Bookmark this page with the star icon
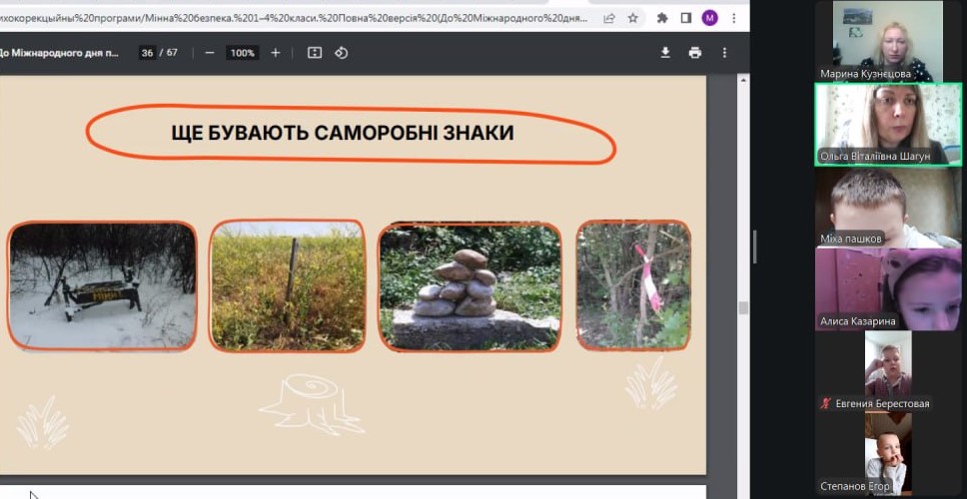This screenshot has height=499, width=967. click(632, 18)
